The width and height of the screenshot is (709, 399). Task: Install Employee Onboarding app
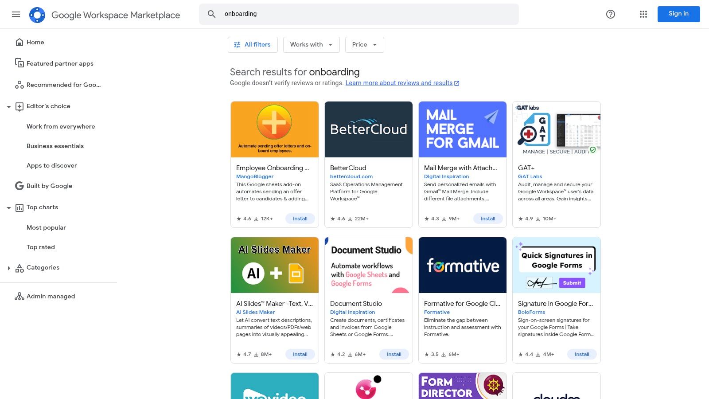300,219
